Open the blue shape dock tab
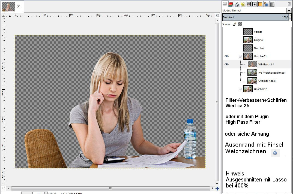Viewport: 293px width, 194px height. click(266, 4)
